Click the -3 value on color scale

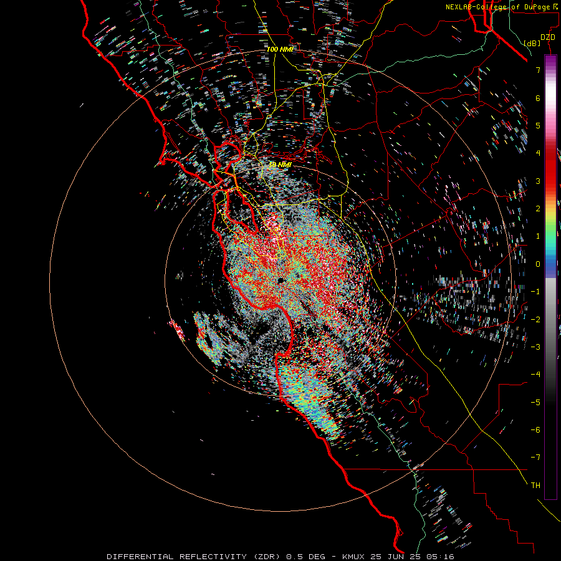pyautogui.click(x=535, y=347)
